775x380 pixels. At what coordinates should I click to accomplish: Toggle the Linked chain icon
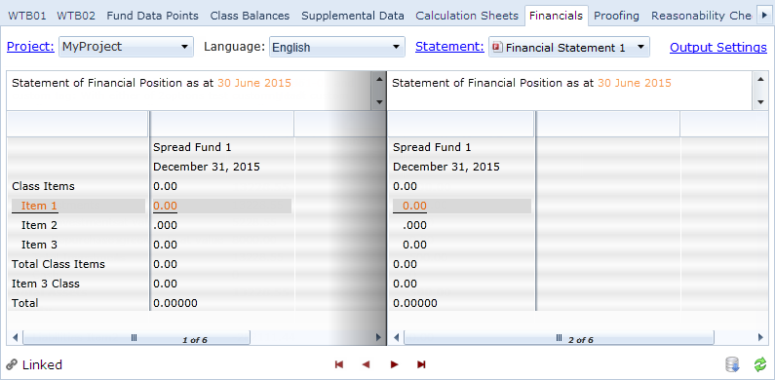12,365
